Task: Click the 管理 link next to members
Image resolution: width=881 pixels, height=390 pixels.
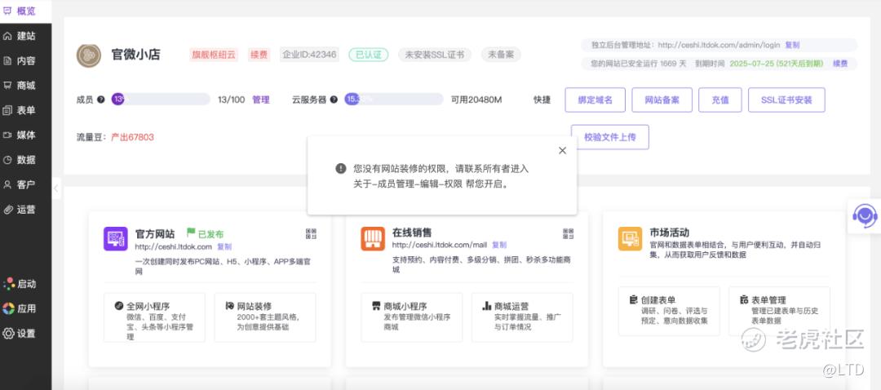Action: (260, 100)
